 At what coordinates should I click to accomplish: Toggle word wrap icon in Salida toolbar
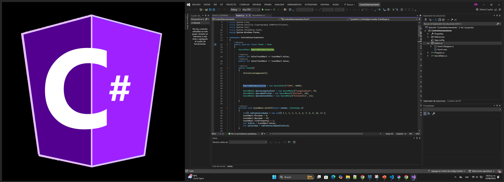pos(289,142)
